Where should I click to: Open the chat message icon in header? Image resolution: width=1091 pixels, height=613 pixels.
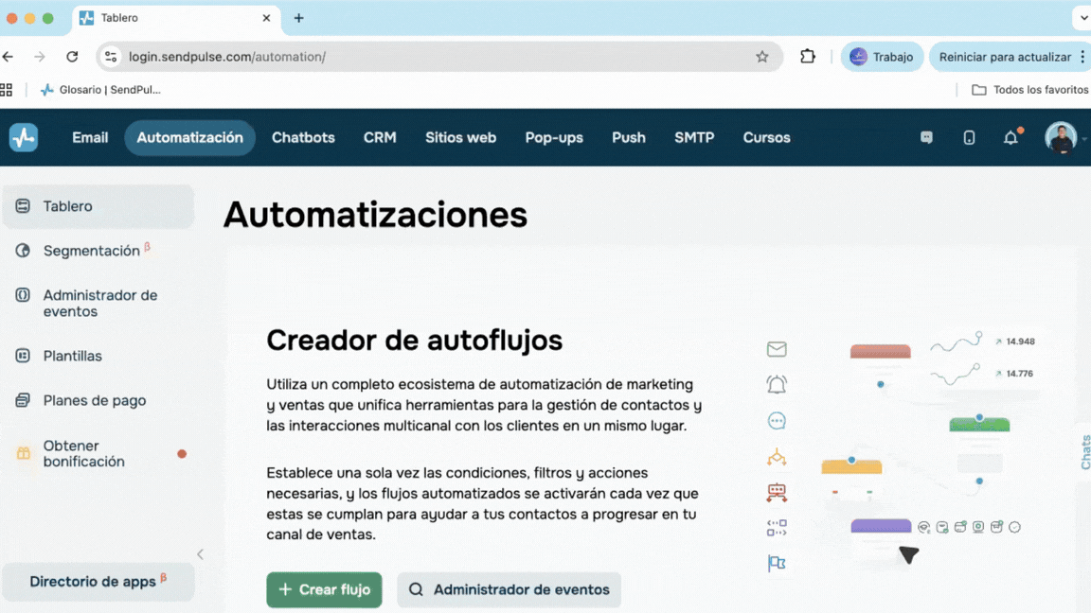pos(926,138)
